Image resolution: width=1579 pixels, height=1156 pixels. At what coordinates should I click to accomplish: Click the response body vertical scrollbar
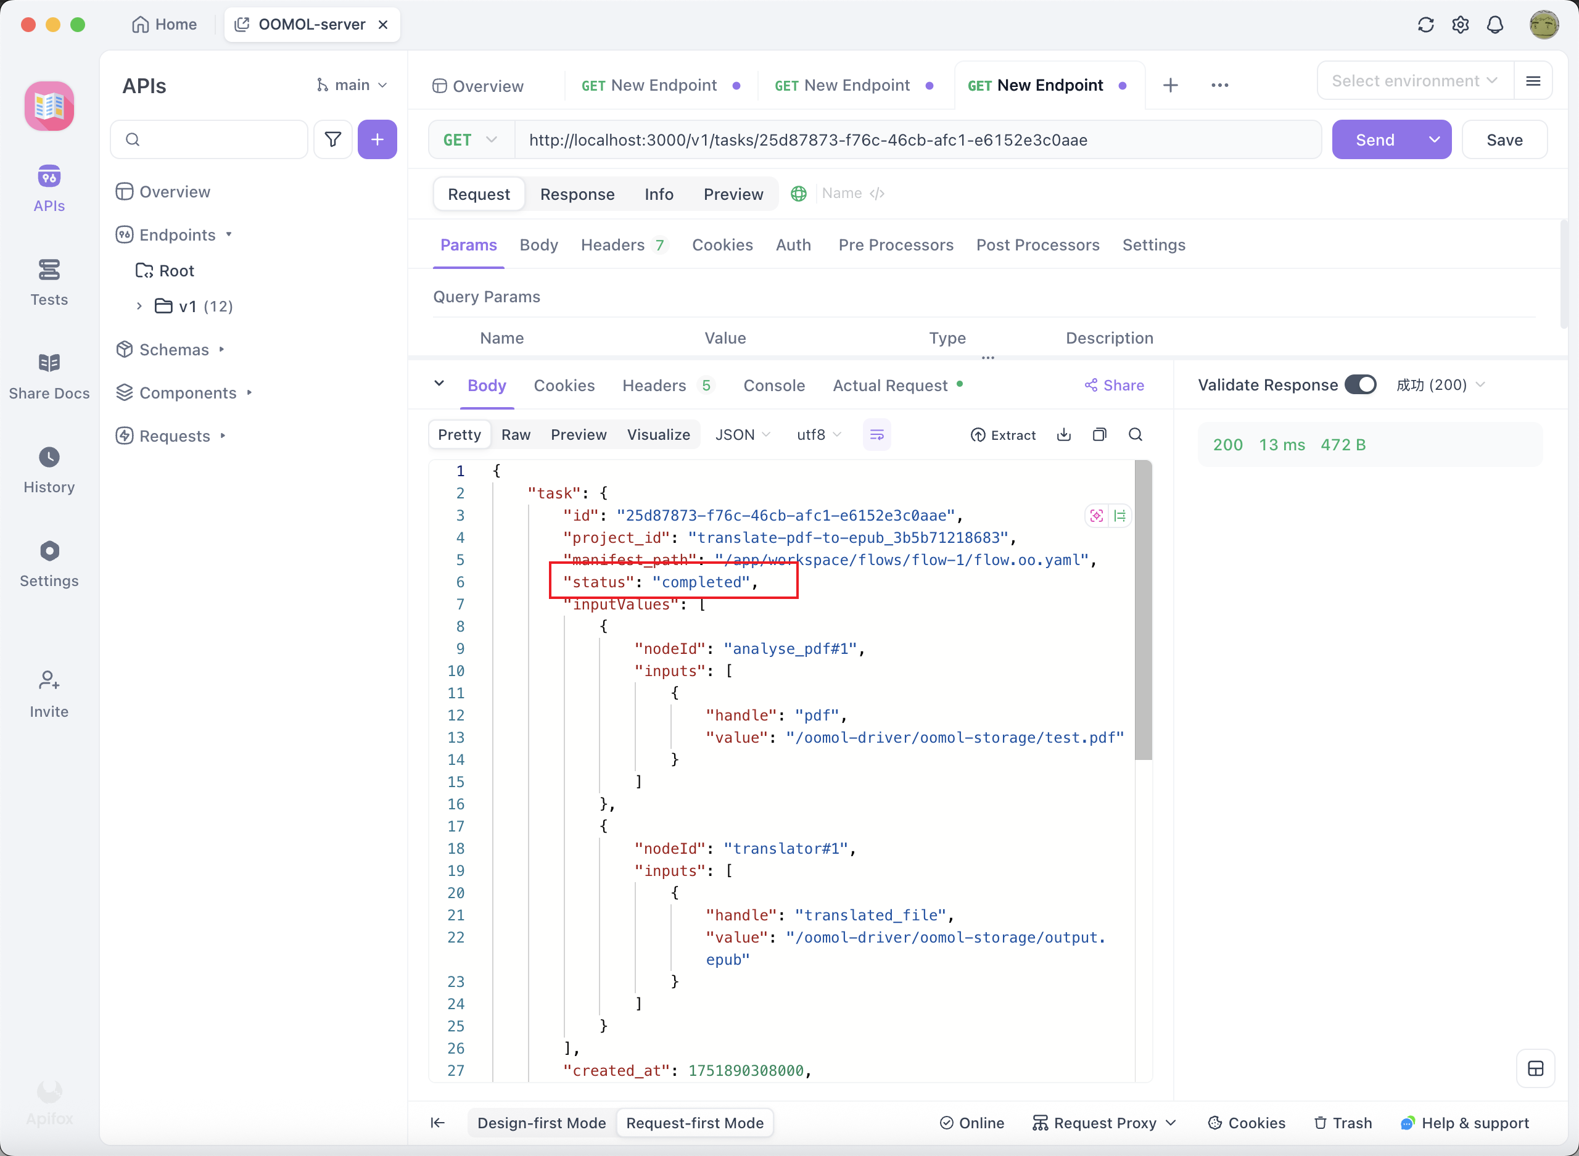click(x=1142, y=609)
